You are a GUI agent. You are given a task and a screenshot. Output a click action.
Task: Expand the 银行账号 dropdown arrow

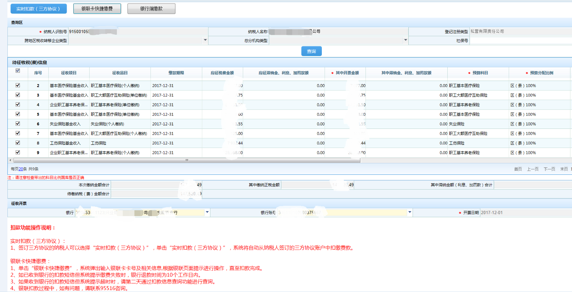point(410,213)
